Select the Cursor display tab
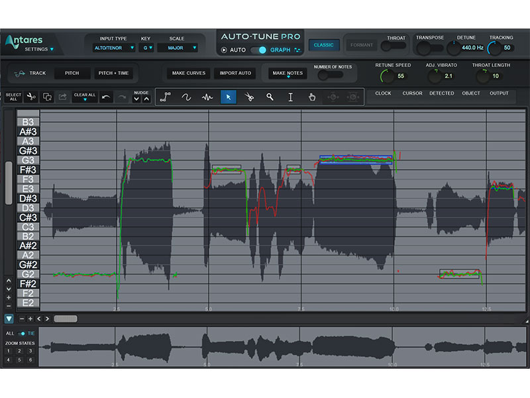The width and height of the screenshot is (530, 398). pos(412,94)
